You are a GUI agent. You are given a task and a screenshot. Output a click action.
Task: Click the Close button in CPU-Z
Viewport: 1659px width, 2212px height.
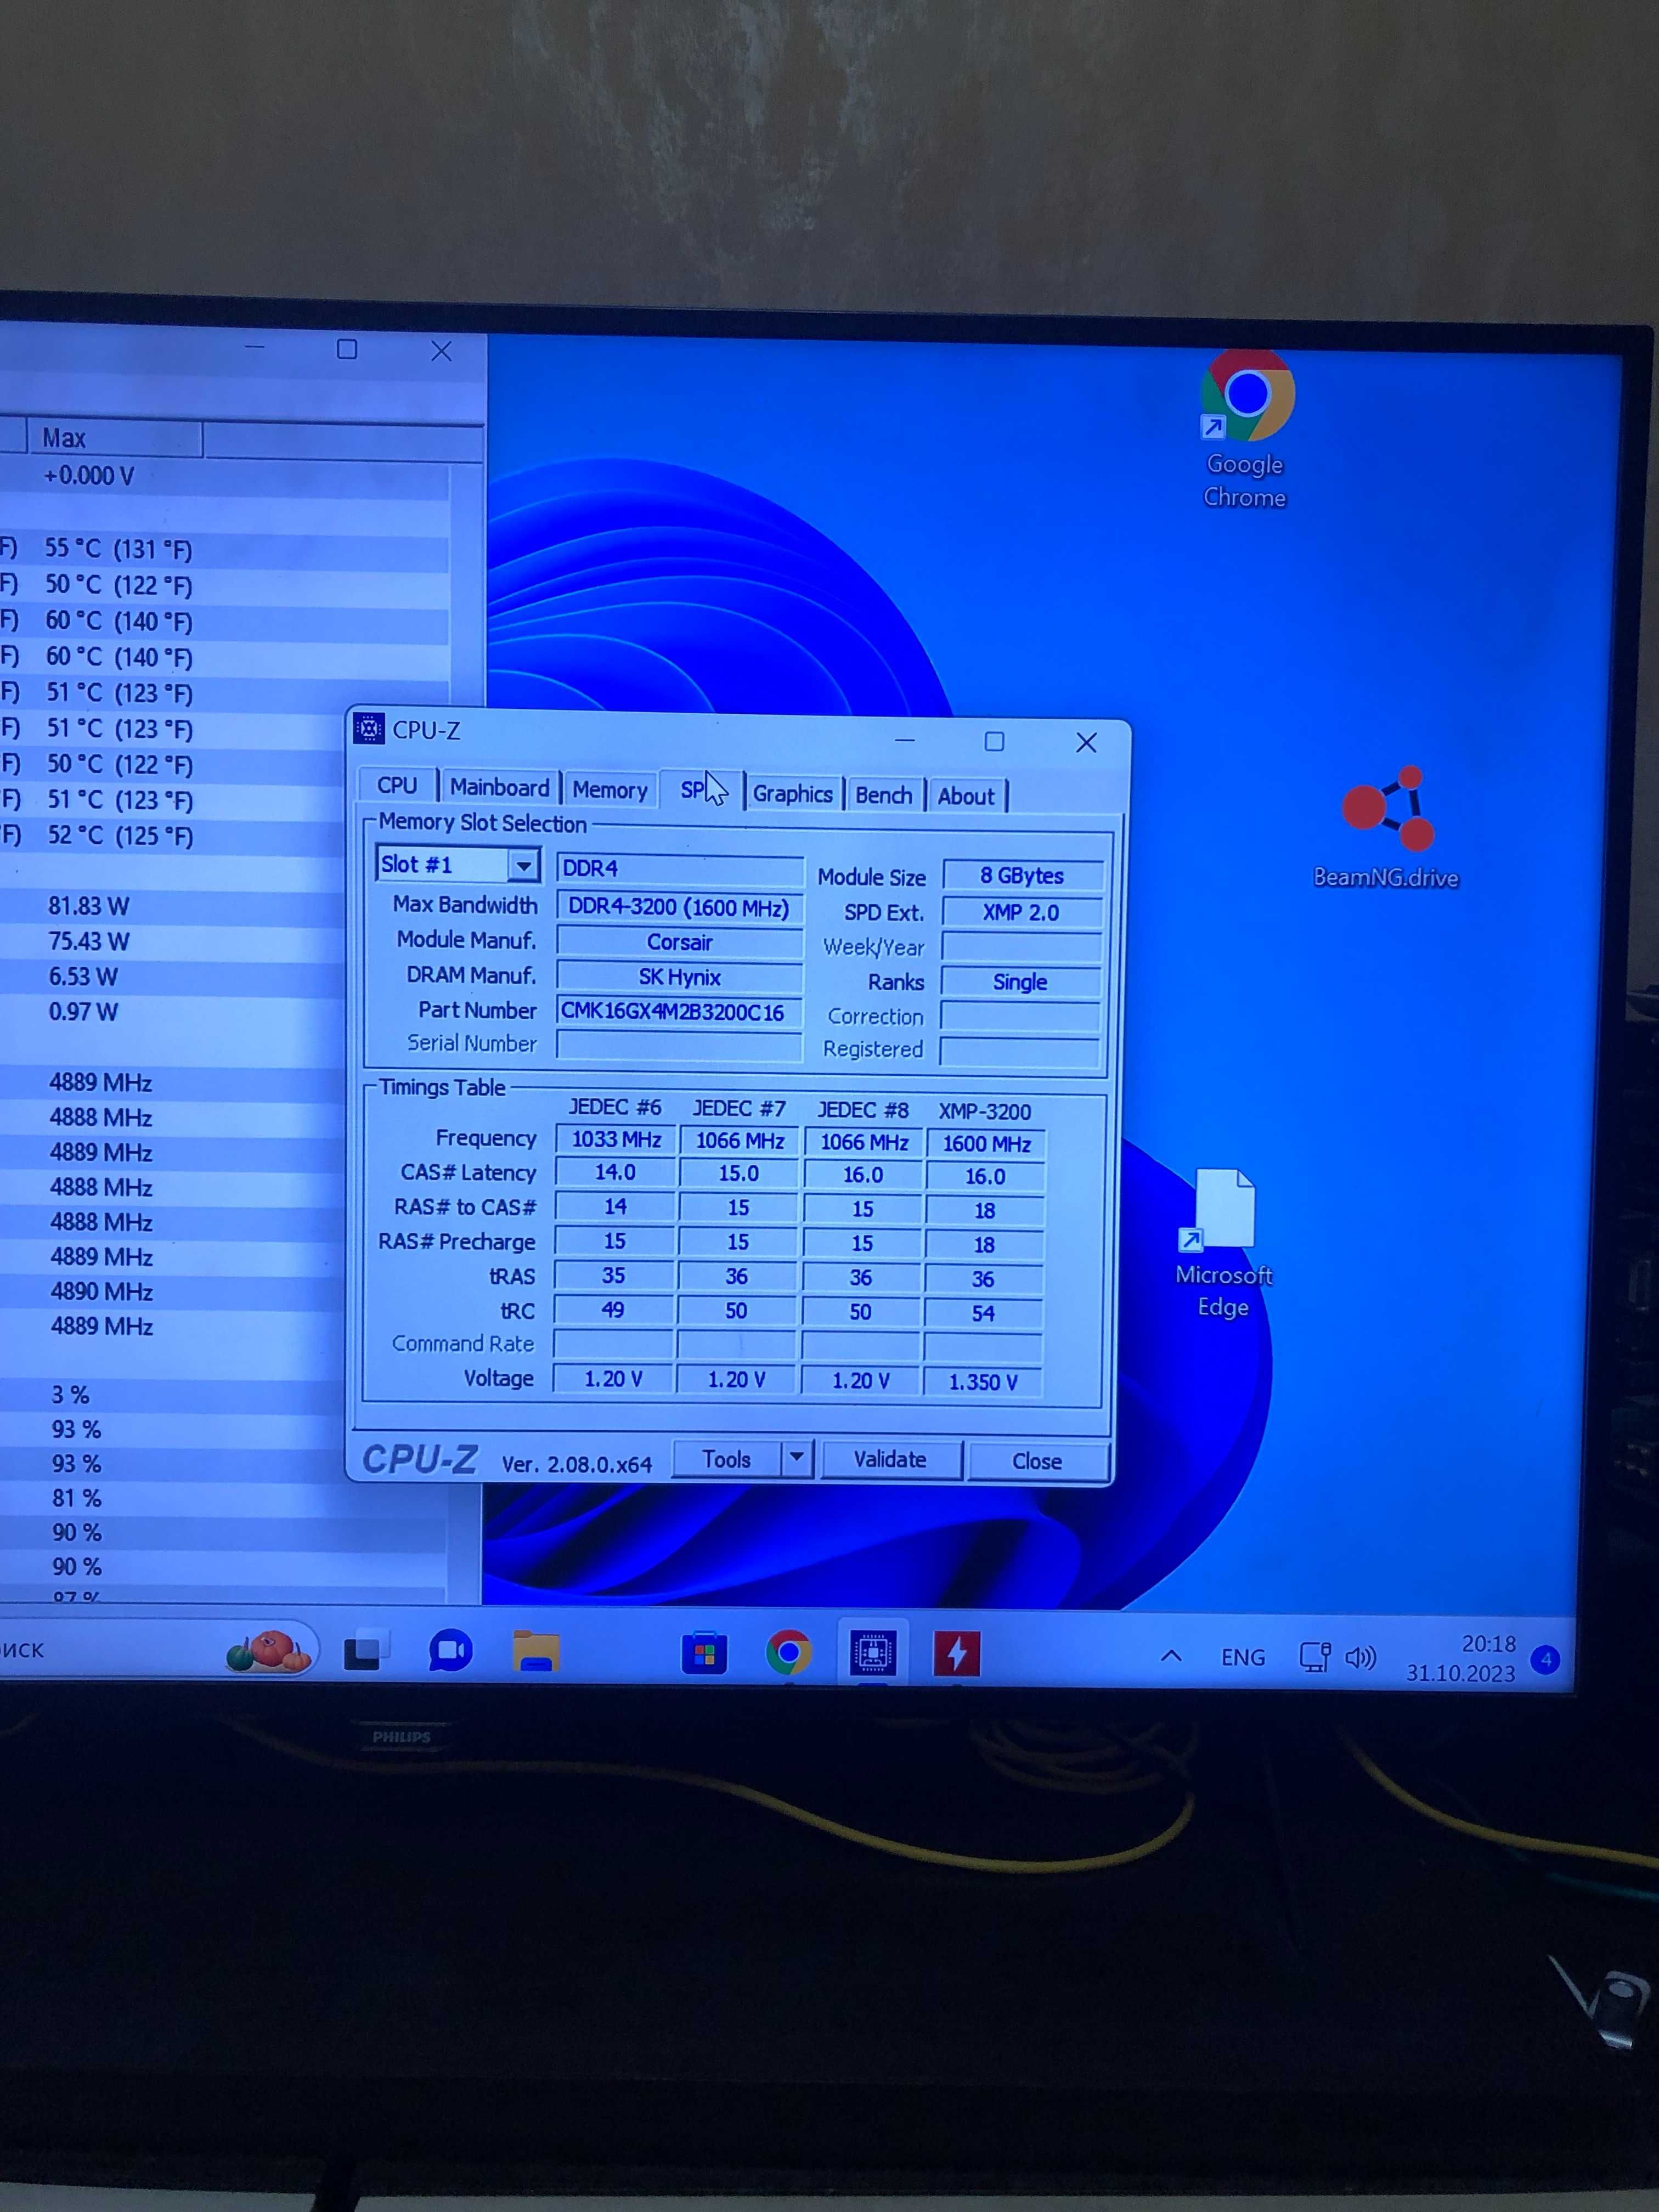(x=1037, y=1462)
